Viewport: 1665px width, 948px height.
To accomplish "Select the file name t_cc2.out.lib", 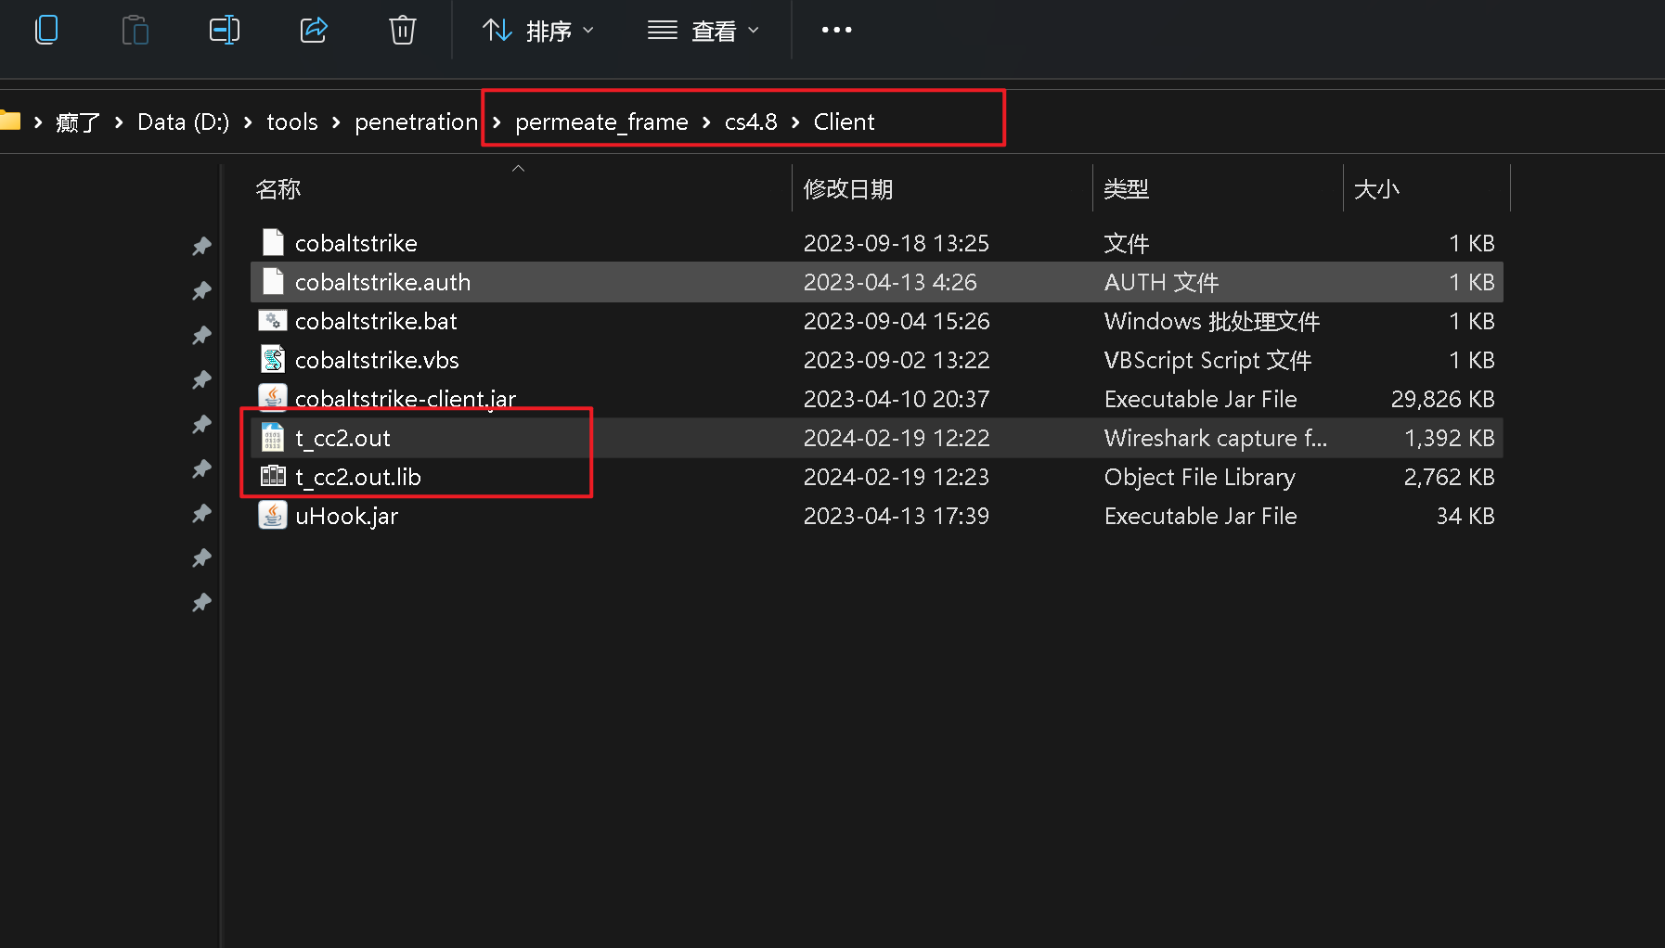I will pyautogui.click(x=358, y=477).
